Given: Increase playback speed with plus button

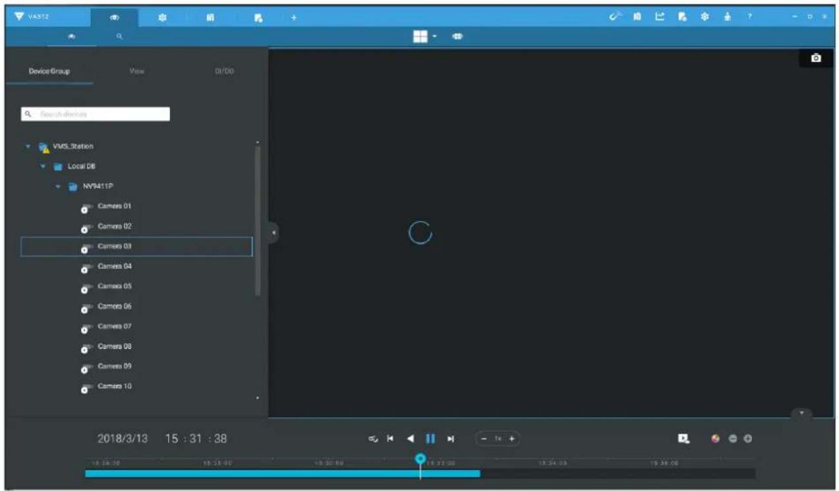Looking at the screenshot, I should click(510, 438).
